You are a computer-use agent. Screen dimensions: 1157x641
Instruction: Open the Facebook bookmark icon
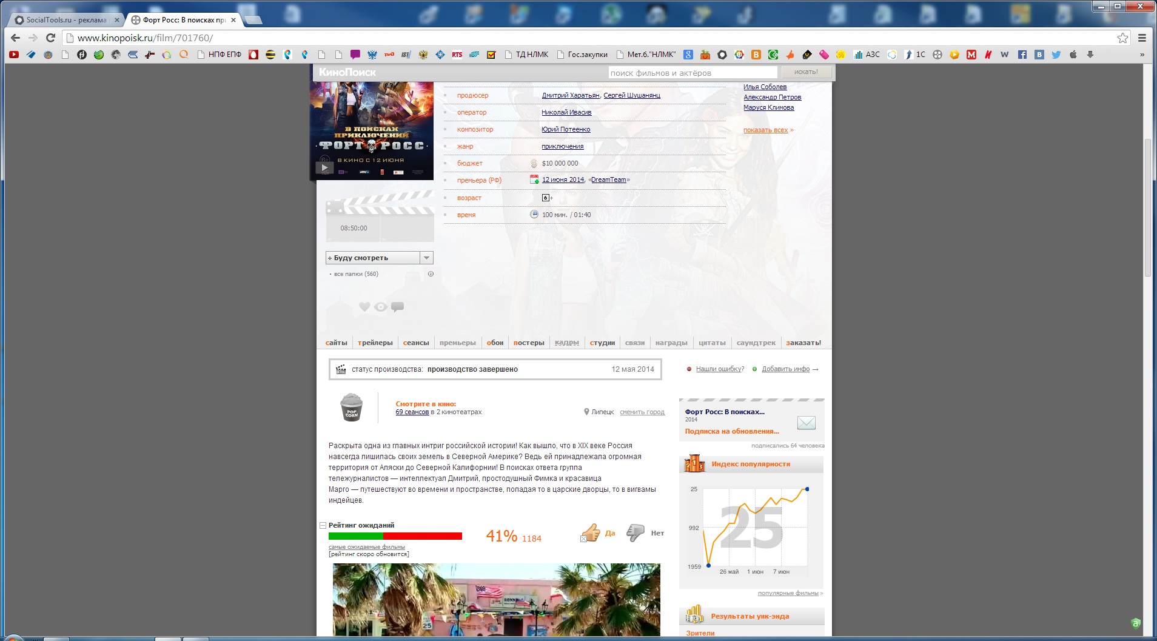[x=1022, y=55]
